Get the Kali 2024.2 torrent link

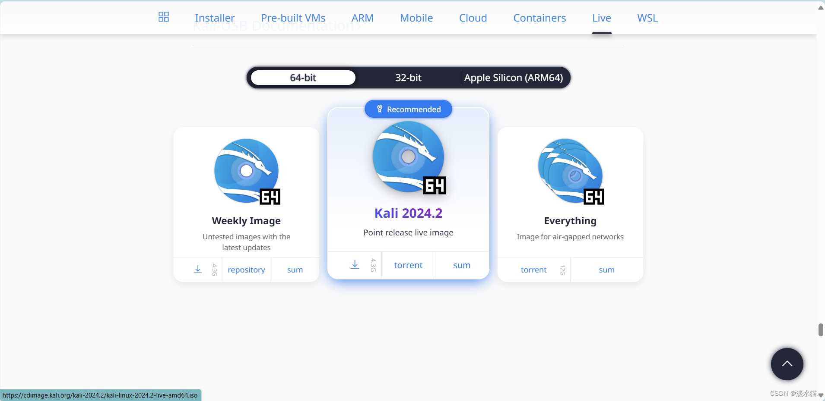(x=408, y=265)
